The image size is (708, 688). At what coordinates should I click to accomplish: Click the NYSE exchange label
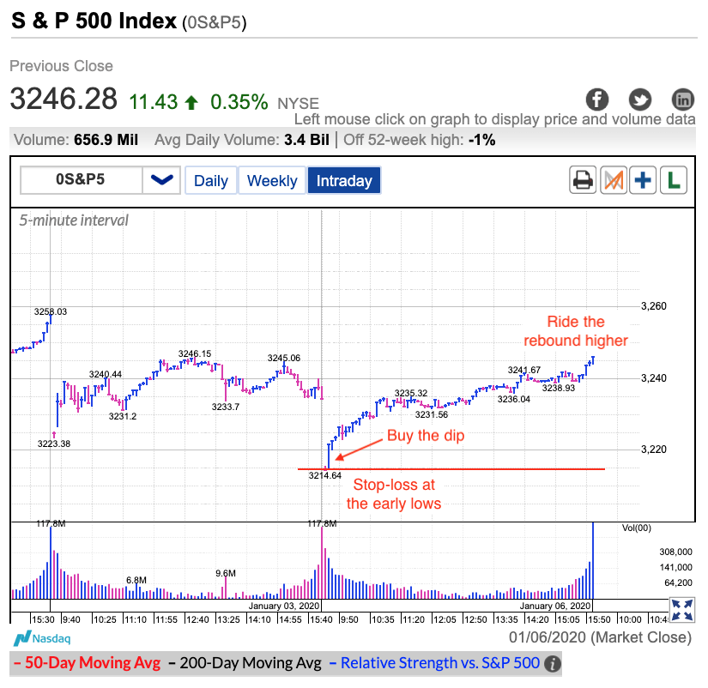(298, 104)
